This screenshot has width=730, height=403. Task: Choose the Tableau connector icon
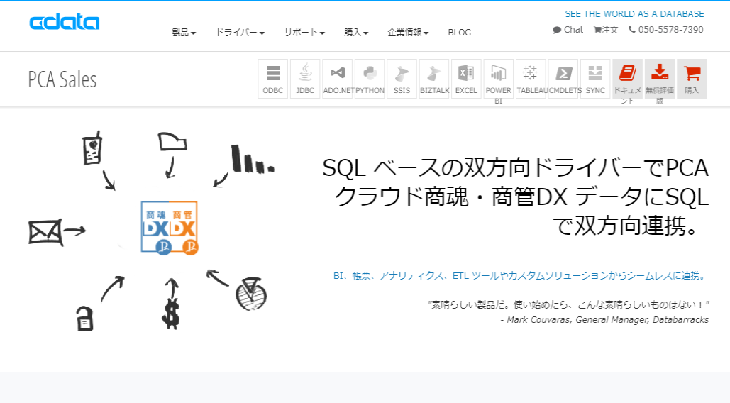coord(531,79)
